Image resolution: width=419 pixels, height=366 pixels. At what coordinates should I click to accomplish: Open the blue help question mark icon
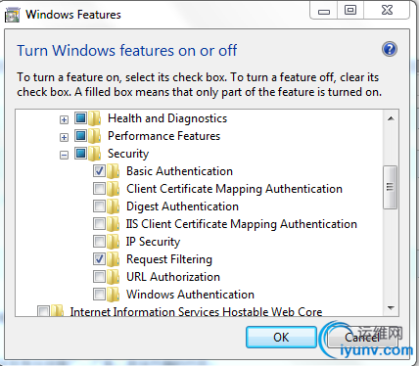(x=390, y=50)
